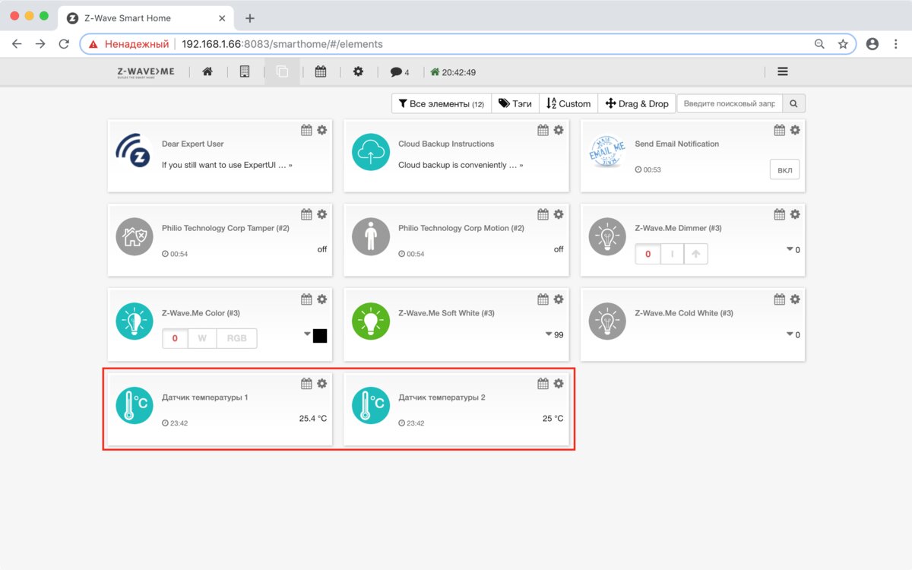Open the home dashboard icon
Screen dimensions: 912x570
coord(207,72)
